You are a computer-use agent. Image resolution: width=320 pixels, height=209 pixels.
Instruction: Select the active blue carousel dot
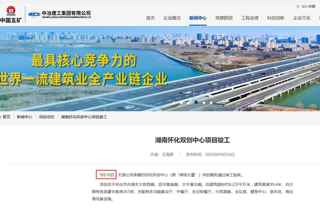coord(196,103)
